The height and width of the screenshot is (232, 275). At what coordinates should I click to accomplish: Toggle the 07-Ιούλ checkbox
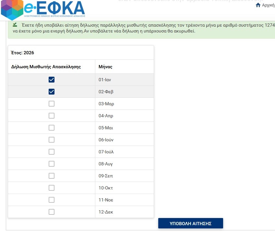coord(52,152)
